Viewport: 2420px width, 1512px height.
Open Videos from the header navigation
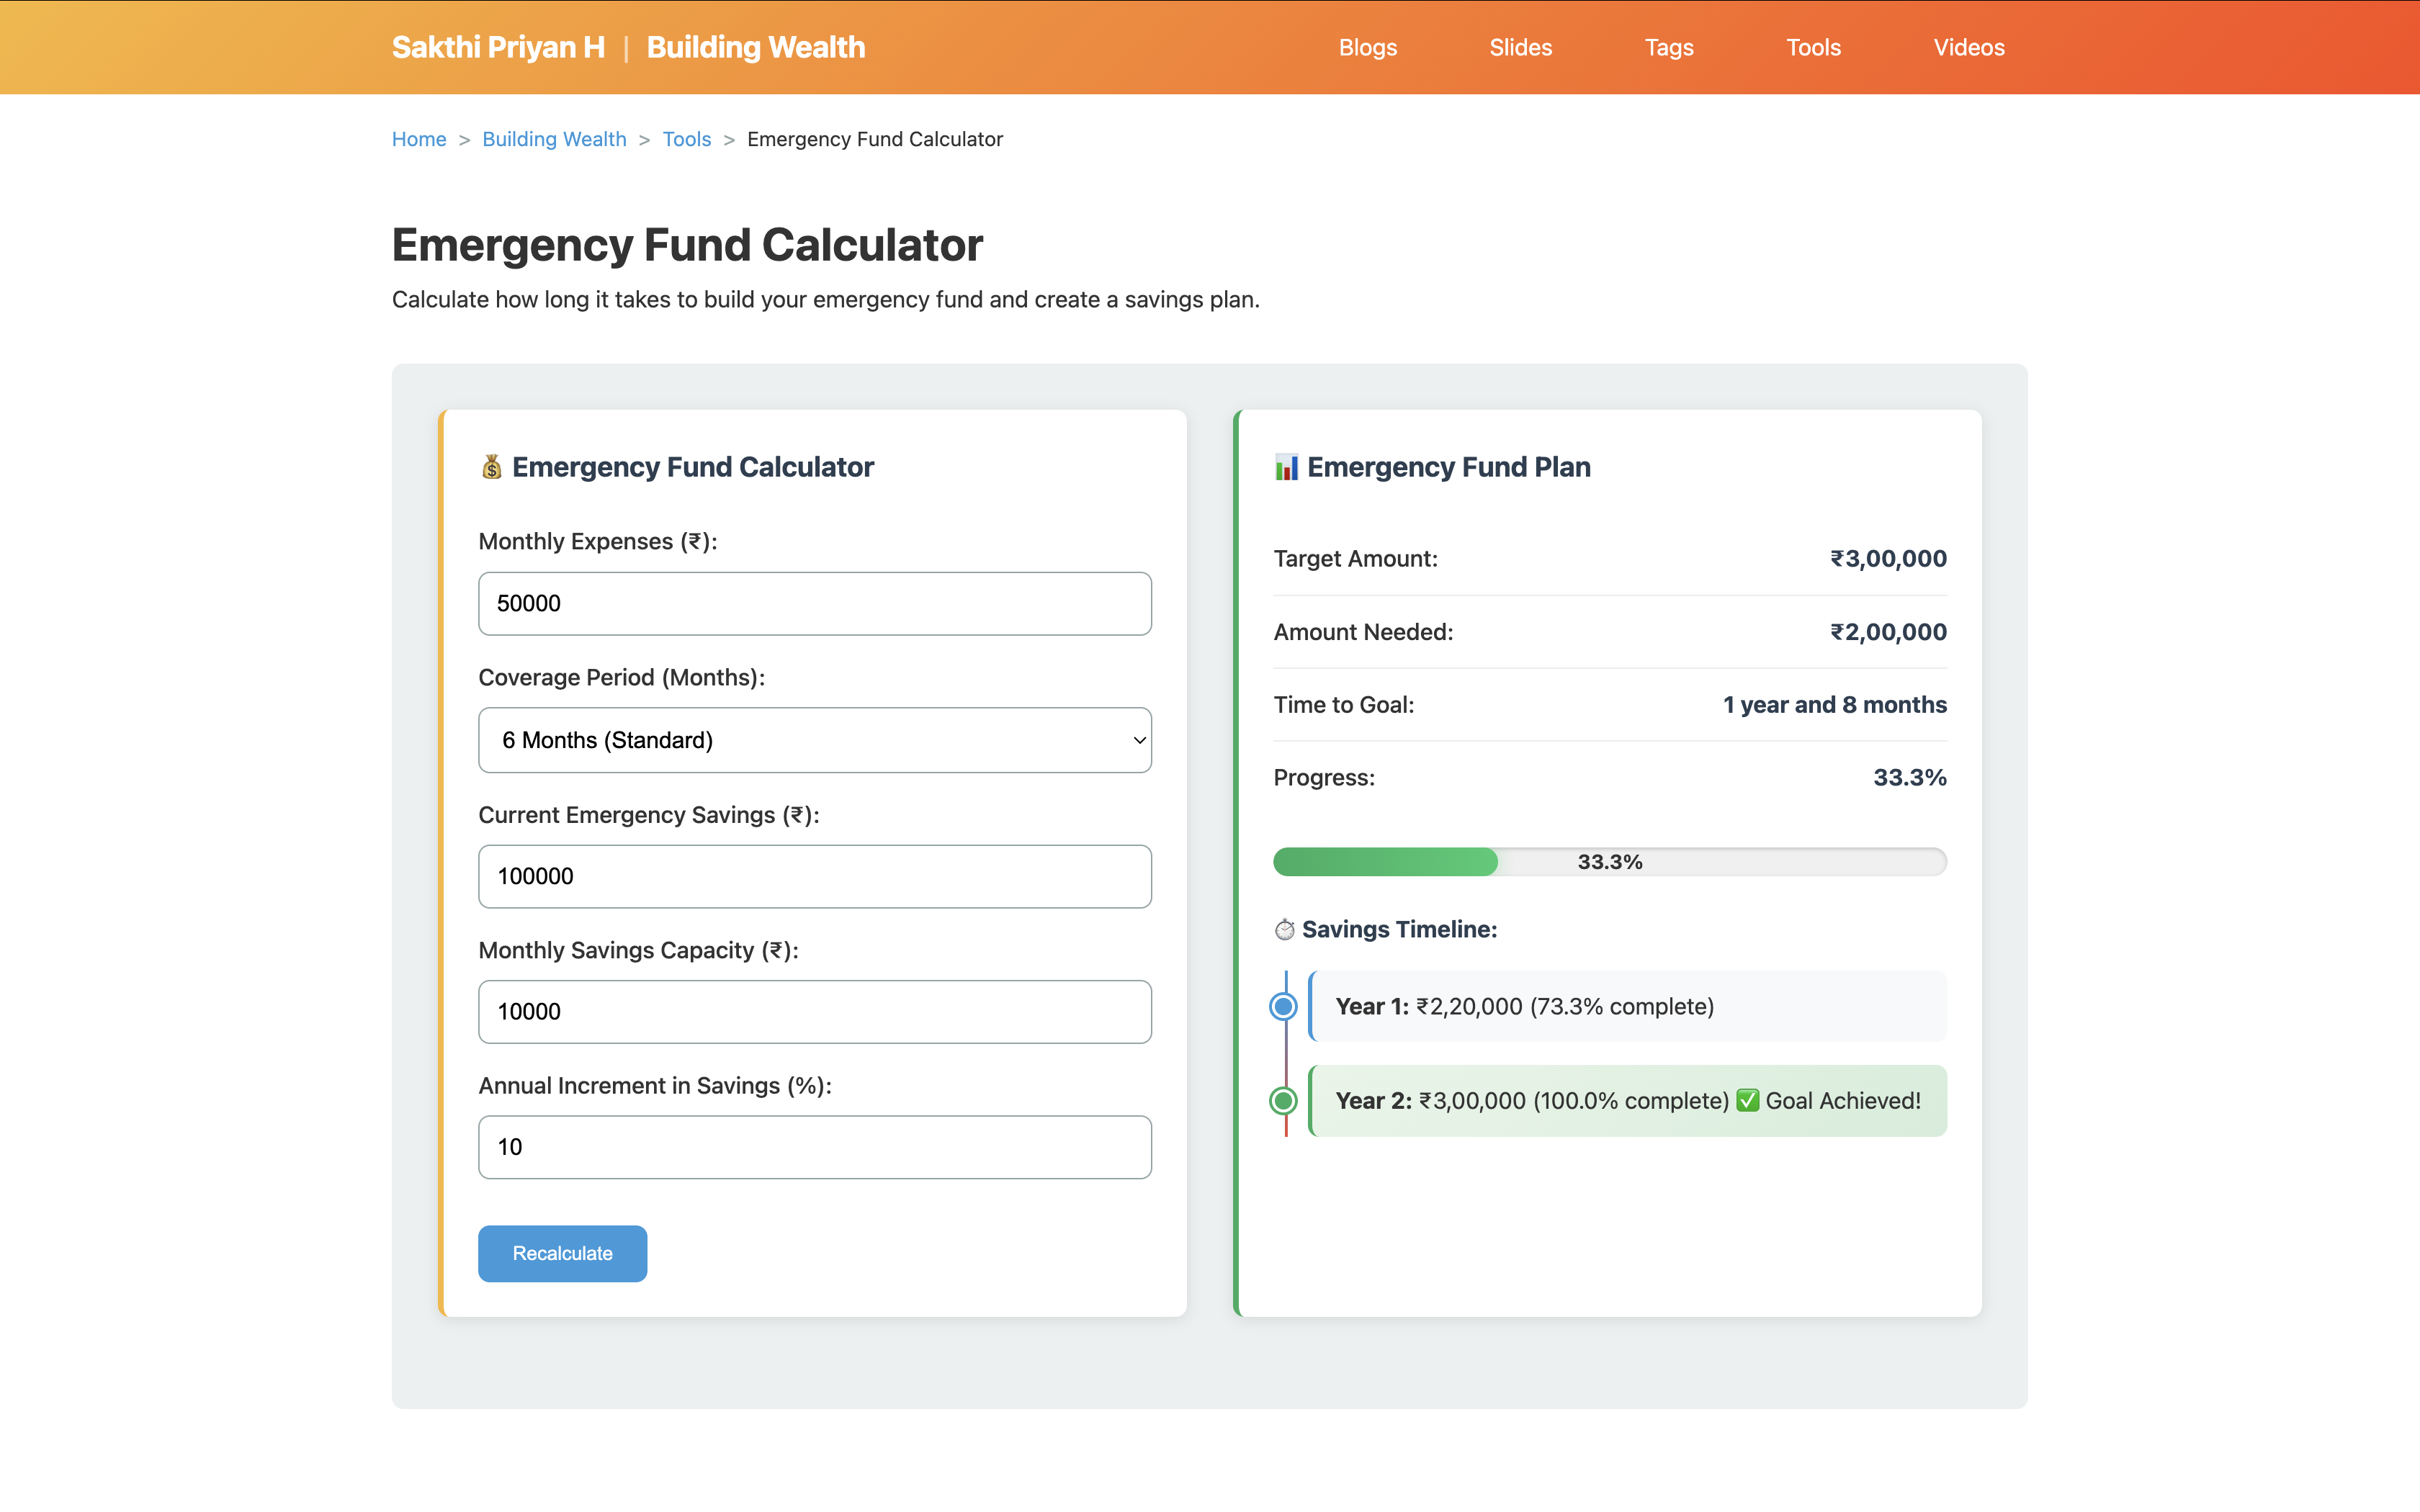pyautogui.click(x=1968, y=47)
